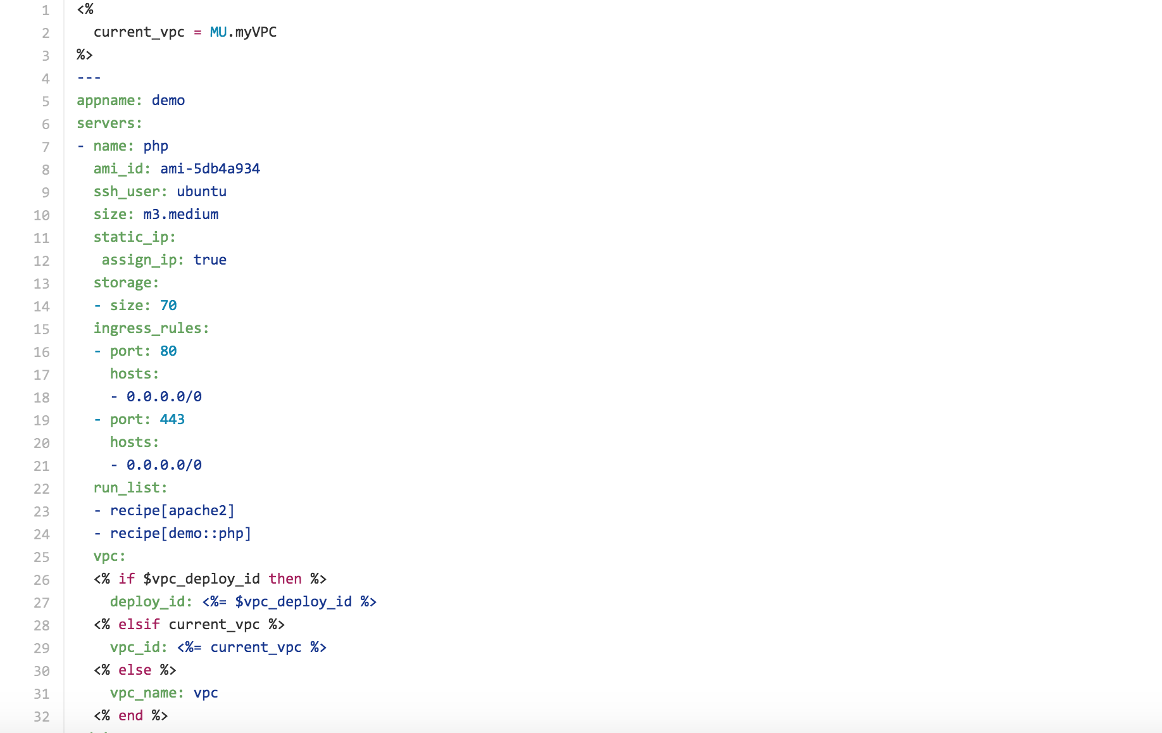This screenshot has height=733, width=1162.
Task: Click the 'MU' constant on line 2
Action: 218,32
